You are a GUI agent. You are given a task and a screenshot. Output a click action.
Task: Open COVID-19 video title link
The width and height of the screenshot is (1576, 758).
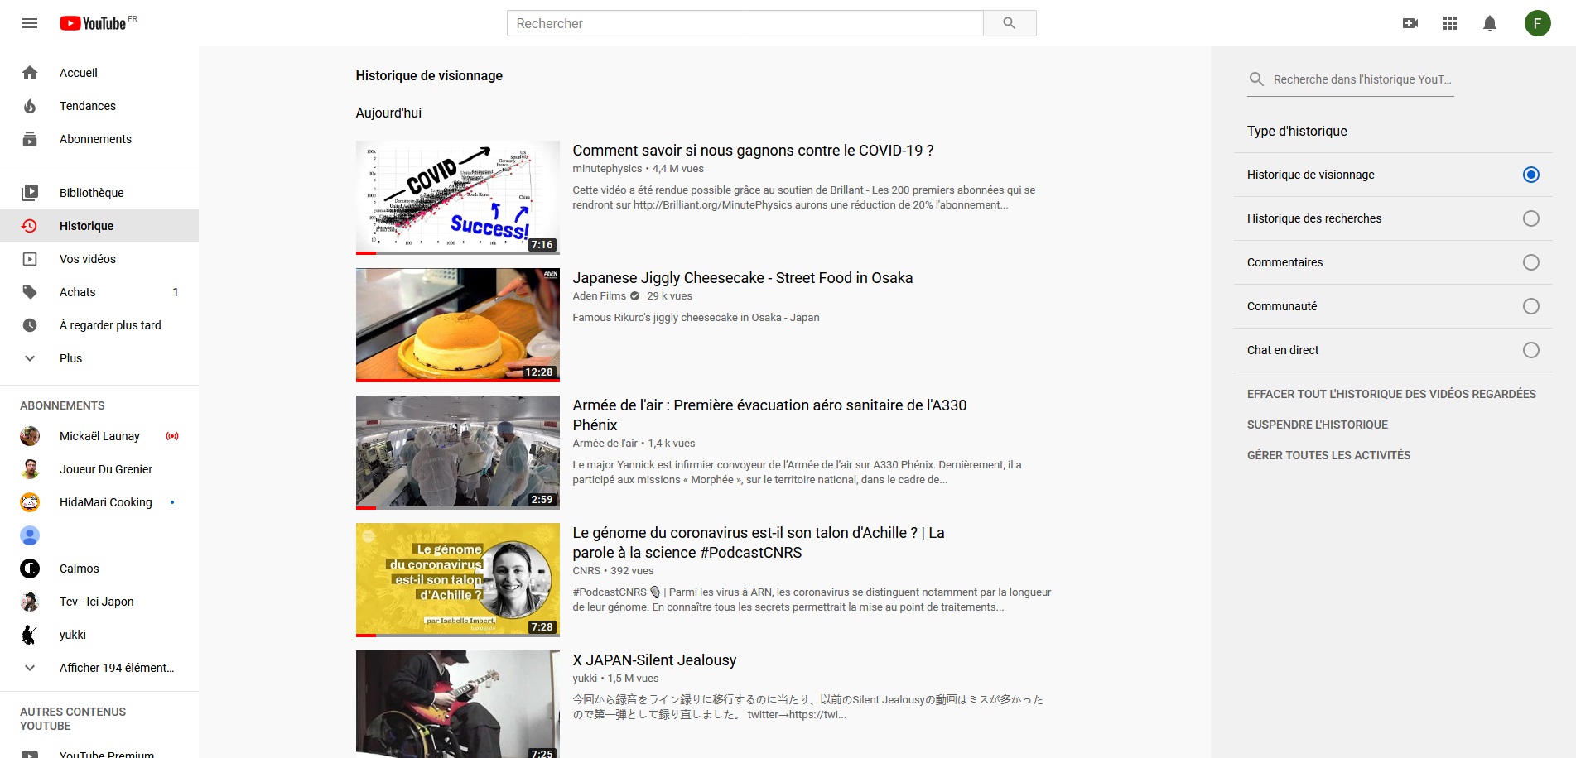753,151
